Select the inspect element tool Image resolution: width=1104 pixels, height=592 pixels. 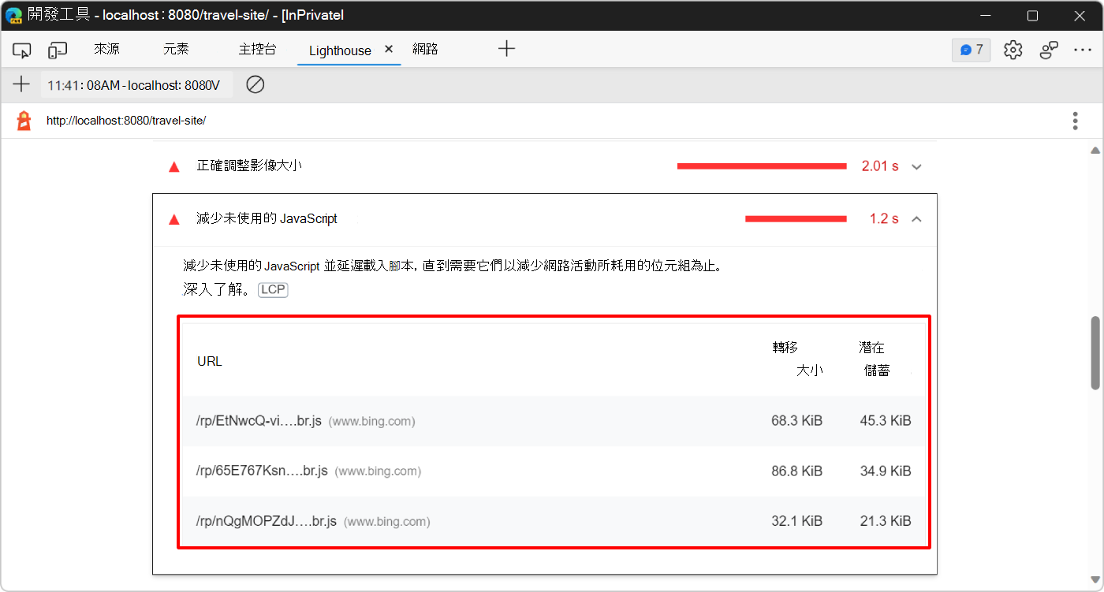pos(21,49)
